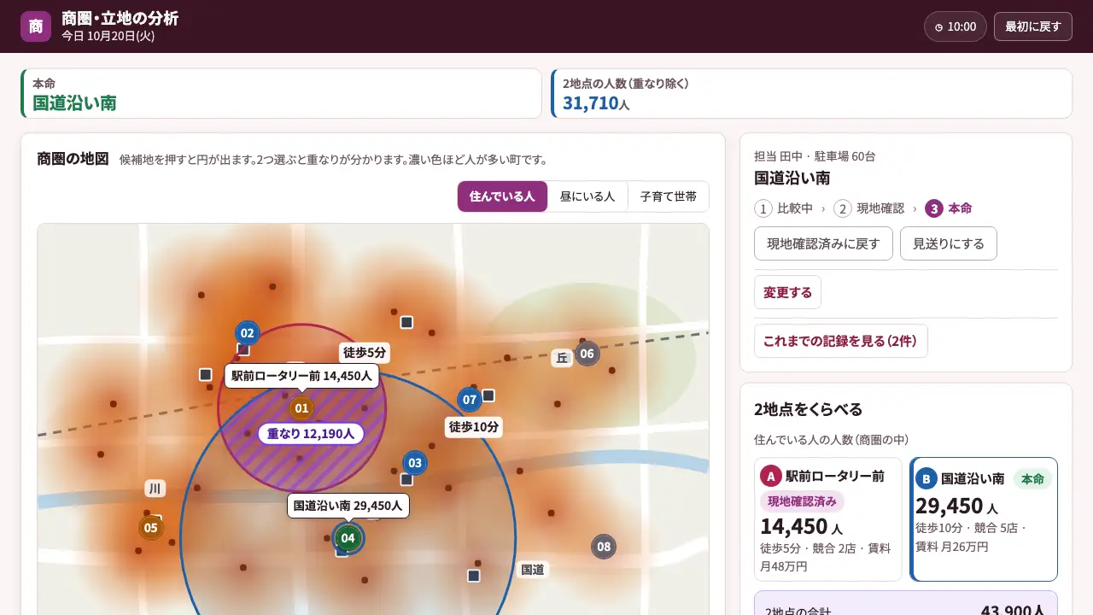Screen dimensions: 1093x615
Task: Select map pin 07
Action: click(470, 399)
